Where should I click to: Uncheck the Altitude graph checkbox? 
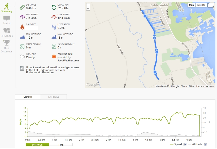(x=206, y=144)
